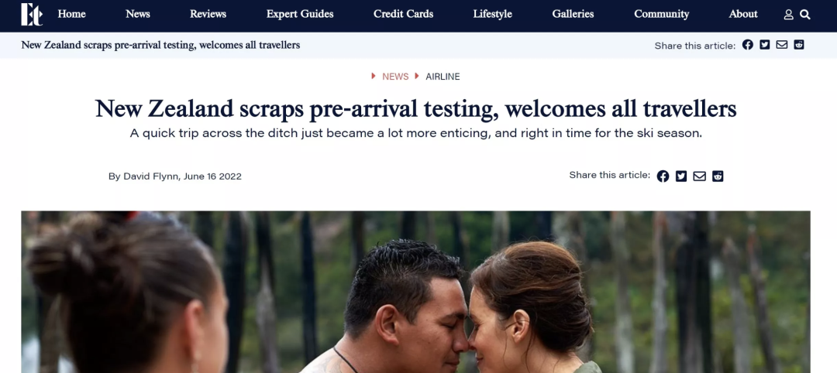This screenshot has height=373, width=837.
Task: Open the search magnifier icon
Action: 805,15
